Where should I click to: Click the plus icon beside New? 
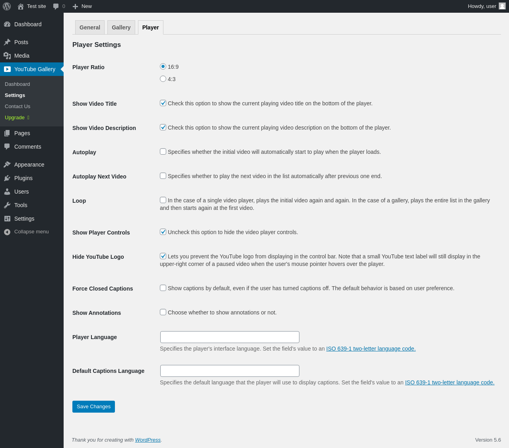click(75, 6)
